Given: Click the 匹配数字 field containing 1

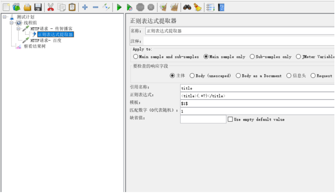Looking at the screenshot, I should (x=257, y=111).
